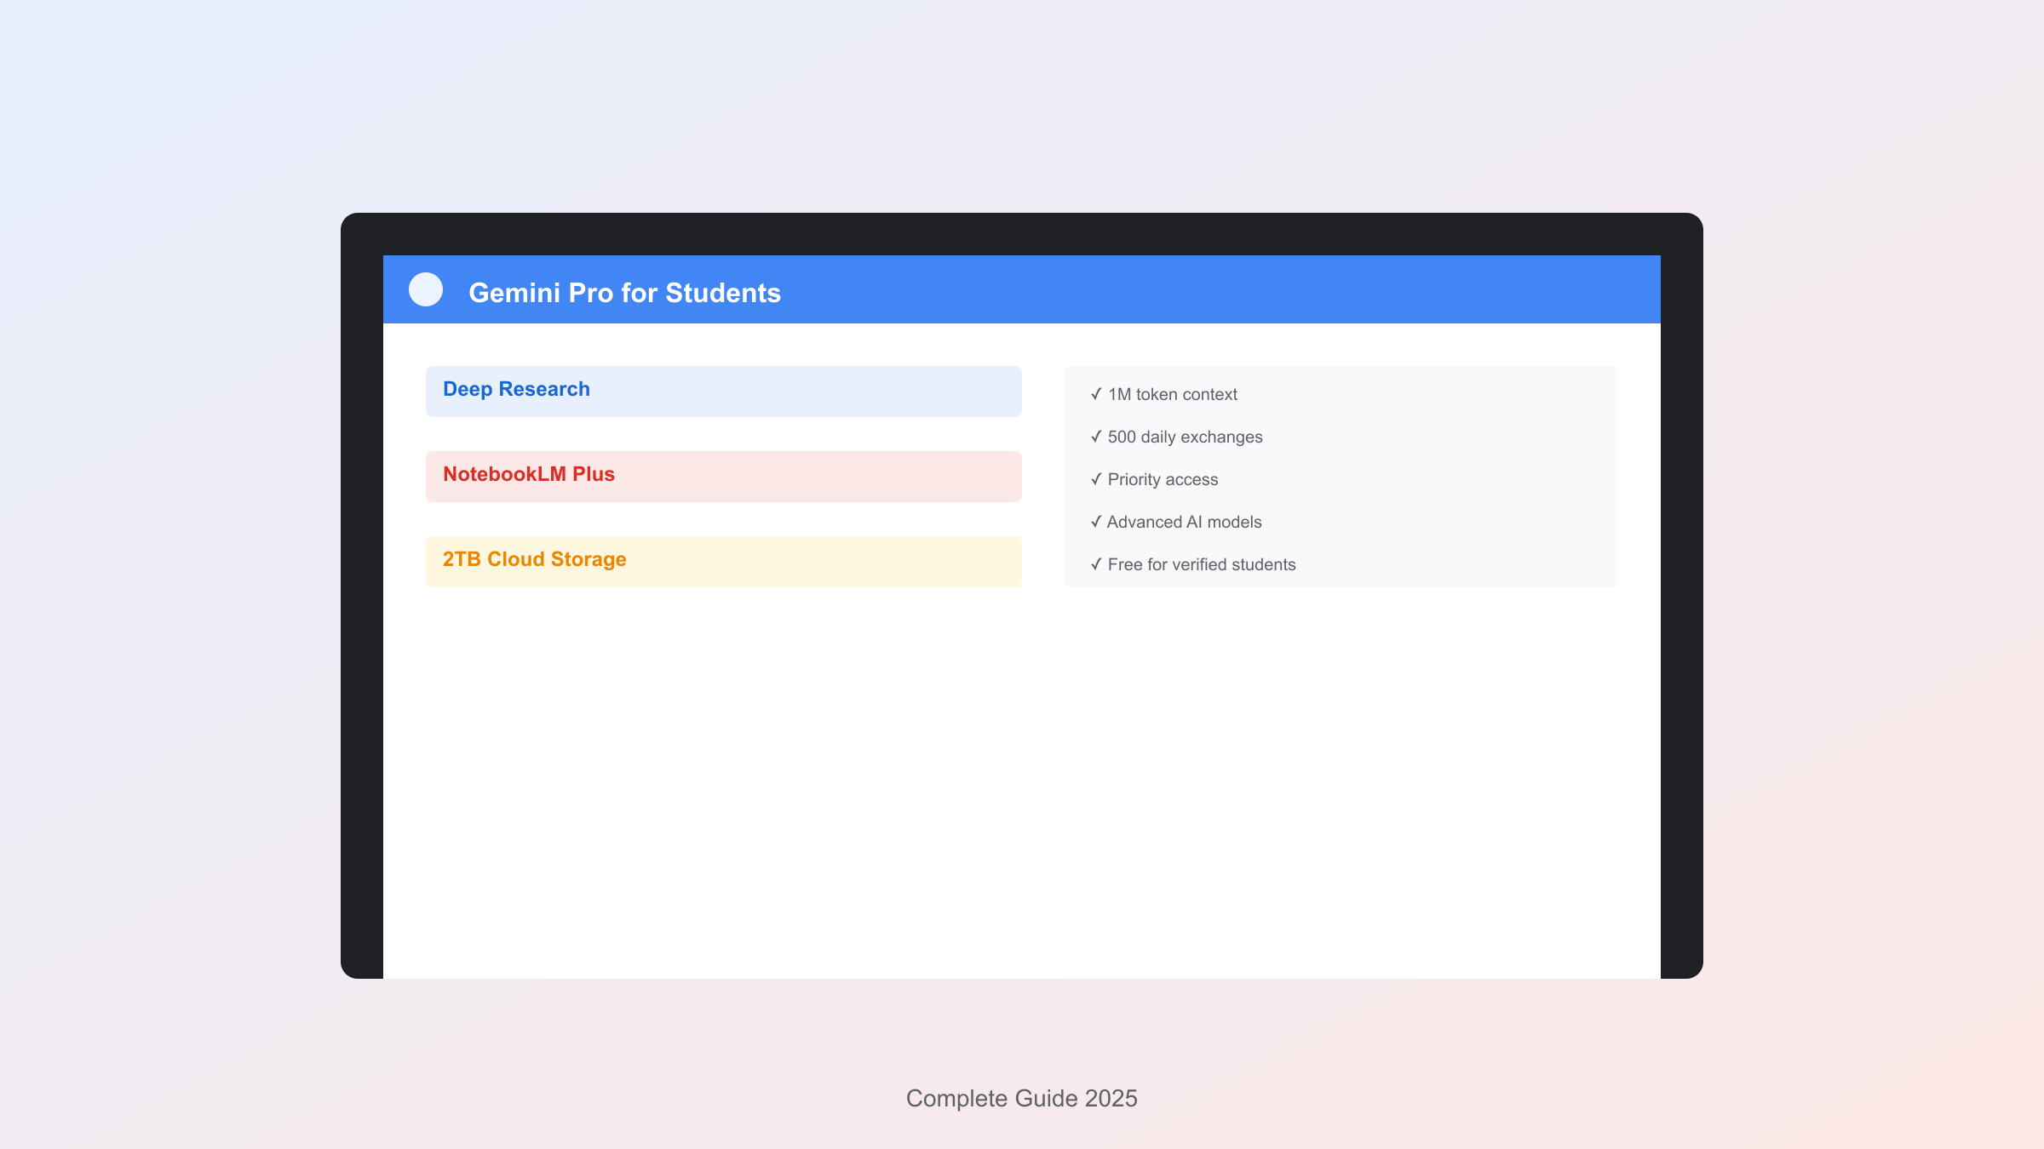
Task: Select the Deep Research feature banner
Action: click(723, 391)
